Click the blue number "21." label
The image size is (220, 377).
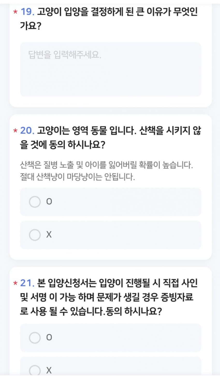27,283
